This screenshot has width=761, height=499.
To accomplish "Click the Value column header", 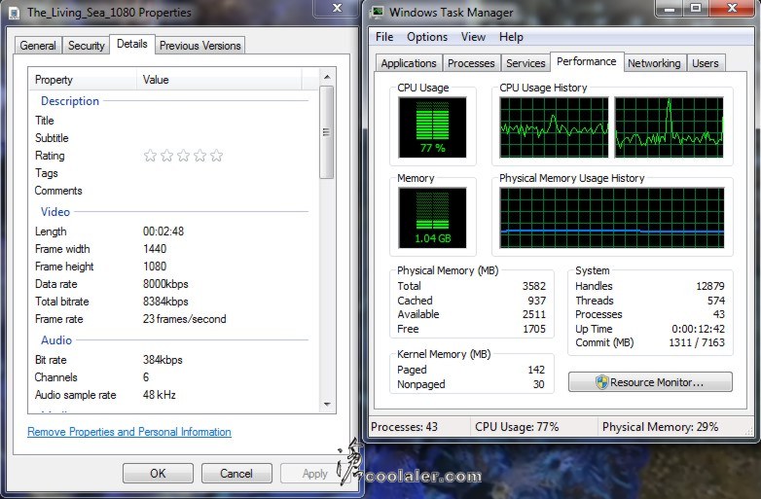I will [x=219, y=80].
